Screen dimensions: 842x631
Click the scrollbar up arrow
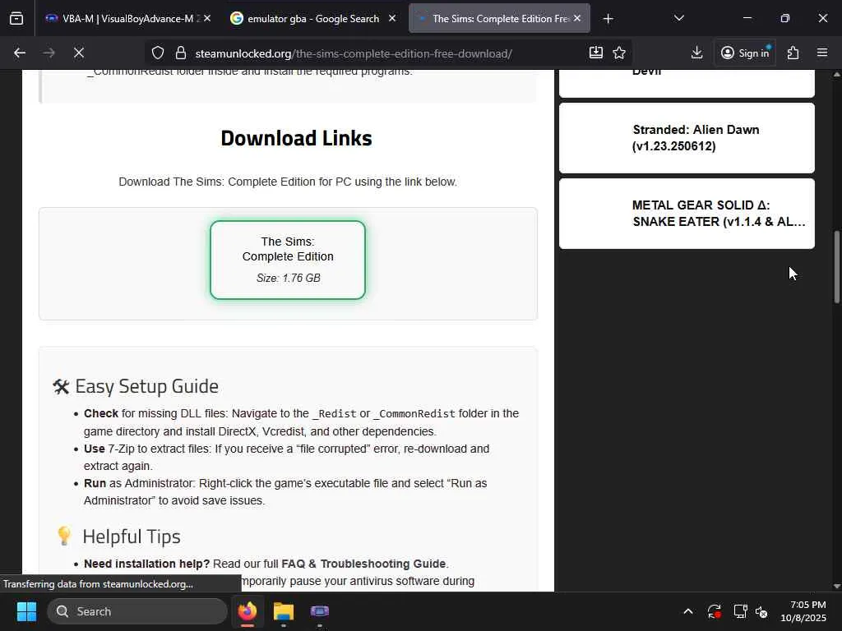tap(836, 75)
